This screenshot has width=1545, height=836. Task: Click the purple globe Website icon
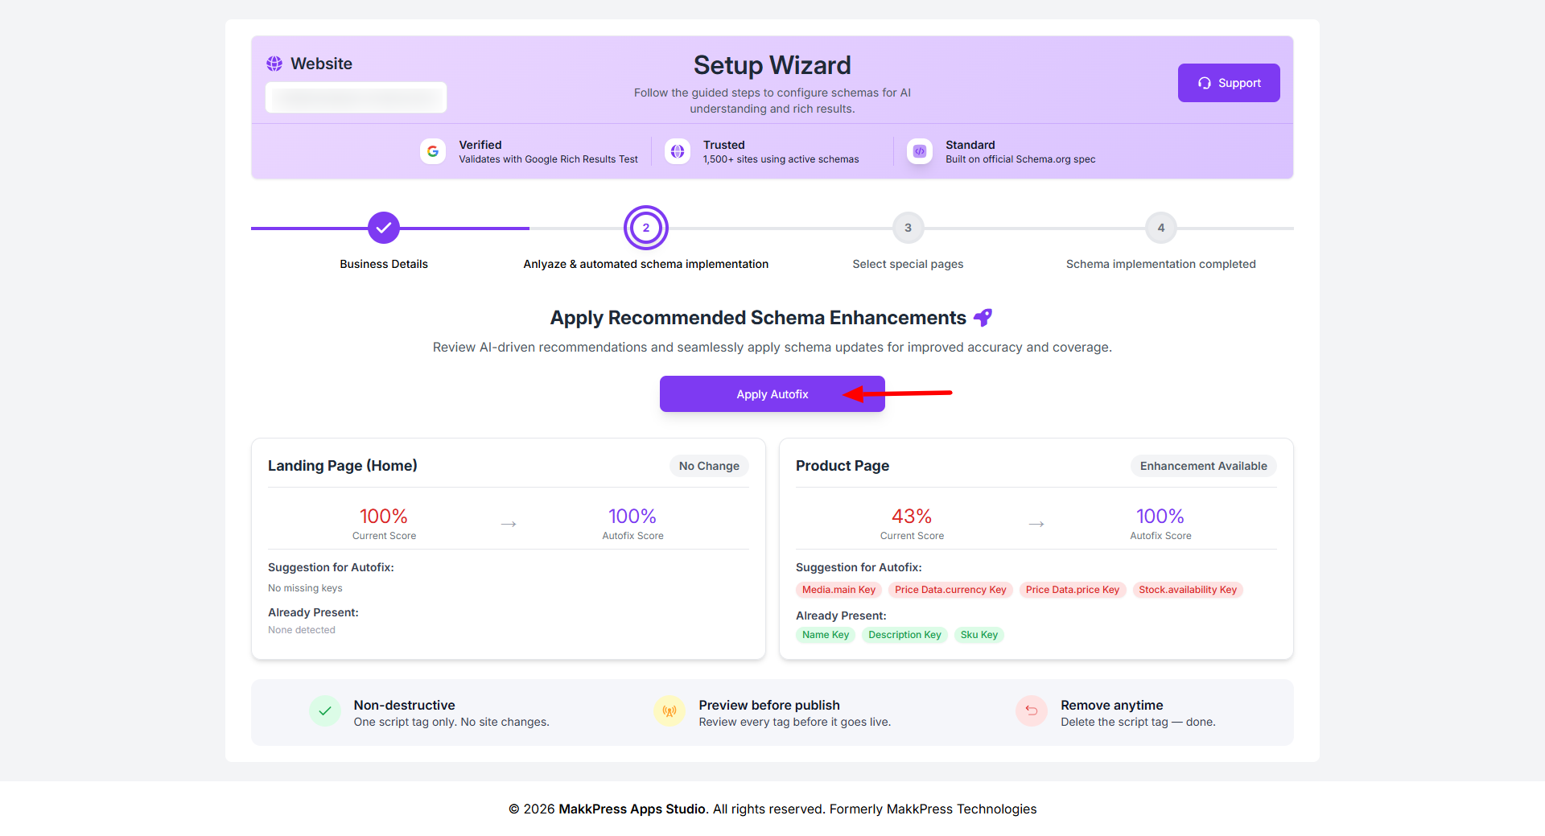(274, 64)
